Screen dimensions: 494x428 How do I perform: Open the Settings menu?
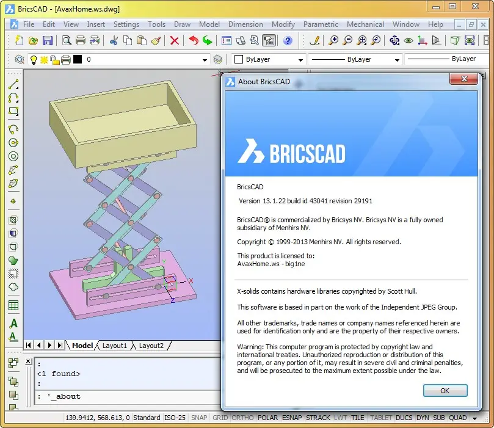click(x=126, y=24)
